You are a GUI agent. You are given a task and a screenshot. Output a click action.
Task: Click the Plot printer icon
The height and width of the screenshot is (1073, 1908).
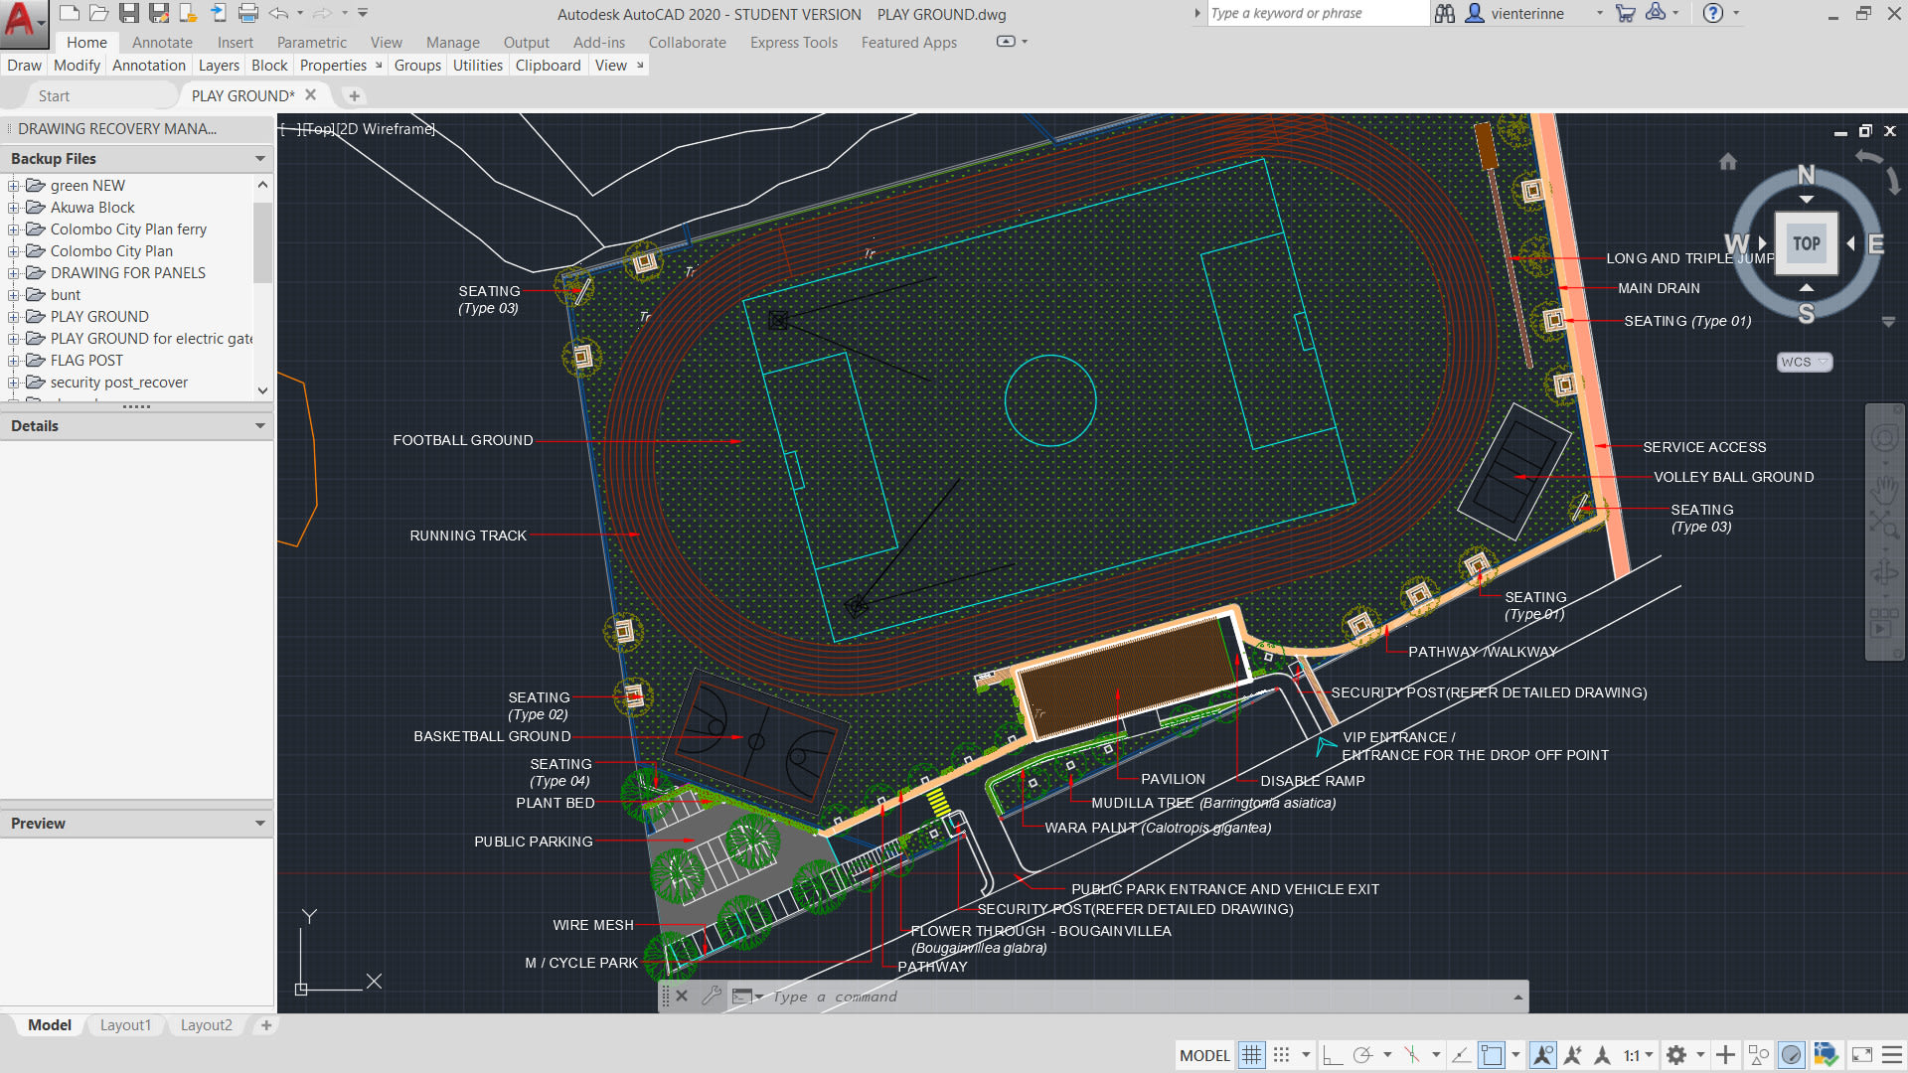(x=247, y=12)
